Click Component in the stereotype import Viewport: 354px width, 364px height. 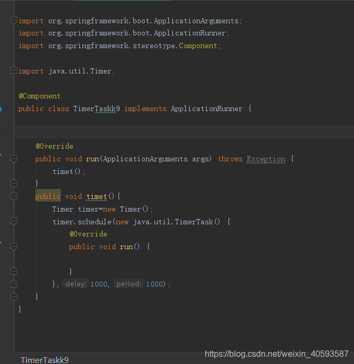[x=198, y=46]
